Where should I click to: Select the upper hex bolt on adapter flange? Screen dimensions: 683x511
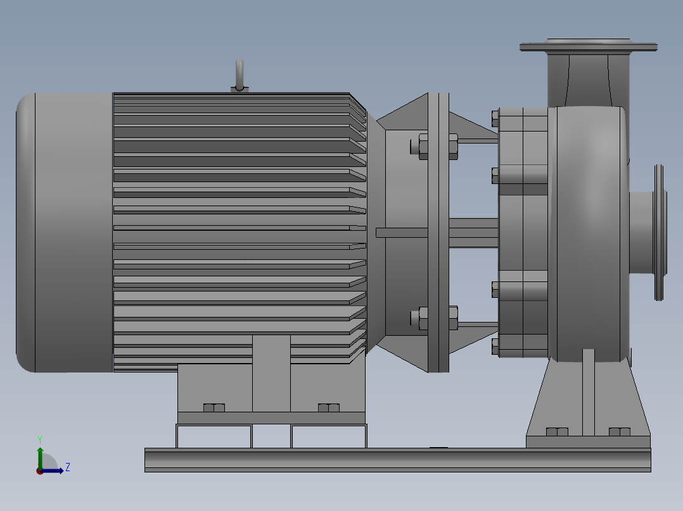point(434,146)
